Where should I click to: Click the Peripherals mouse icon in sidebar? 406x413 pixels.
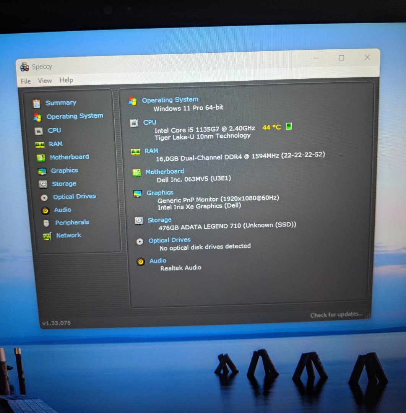click(x=46, y=223)
